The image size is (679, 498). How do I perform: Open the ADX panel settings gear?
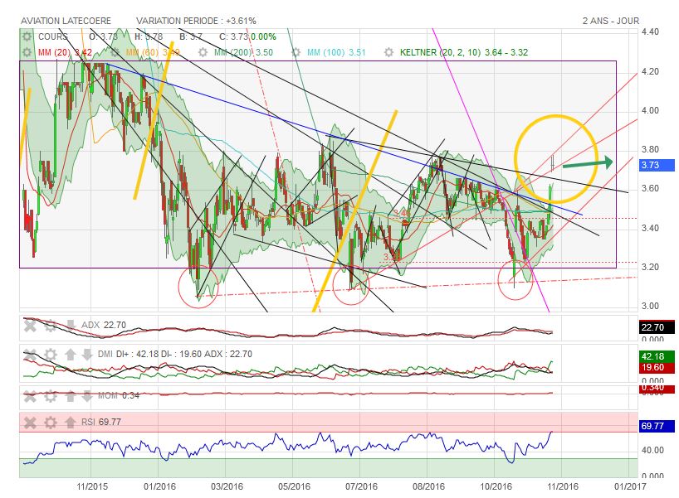coord(51,325)
